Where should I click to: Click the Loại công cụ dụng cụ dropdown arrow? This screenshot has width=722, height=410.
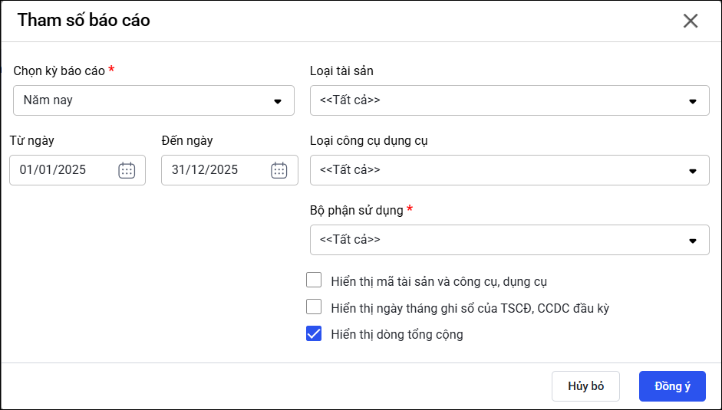point(692,171)
